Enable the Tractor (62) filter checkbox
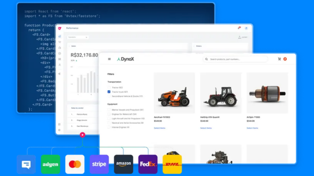Image resolution: width=314 pixels, height=176 pixels. [109, 87]
